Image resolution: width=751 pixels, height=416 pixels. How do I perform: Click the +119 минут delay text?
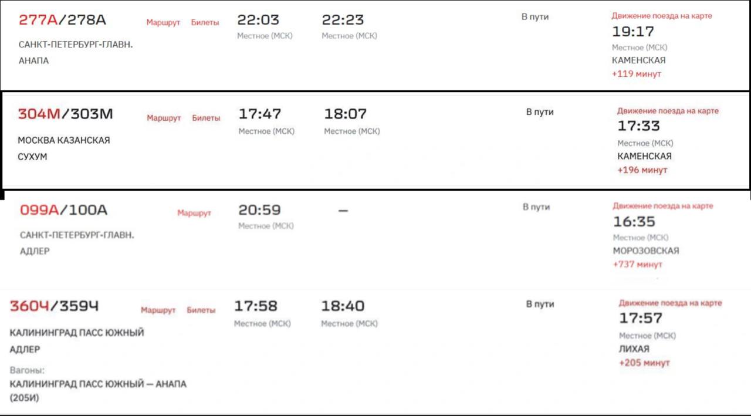tap(637, 74)
